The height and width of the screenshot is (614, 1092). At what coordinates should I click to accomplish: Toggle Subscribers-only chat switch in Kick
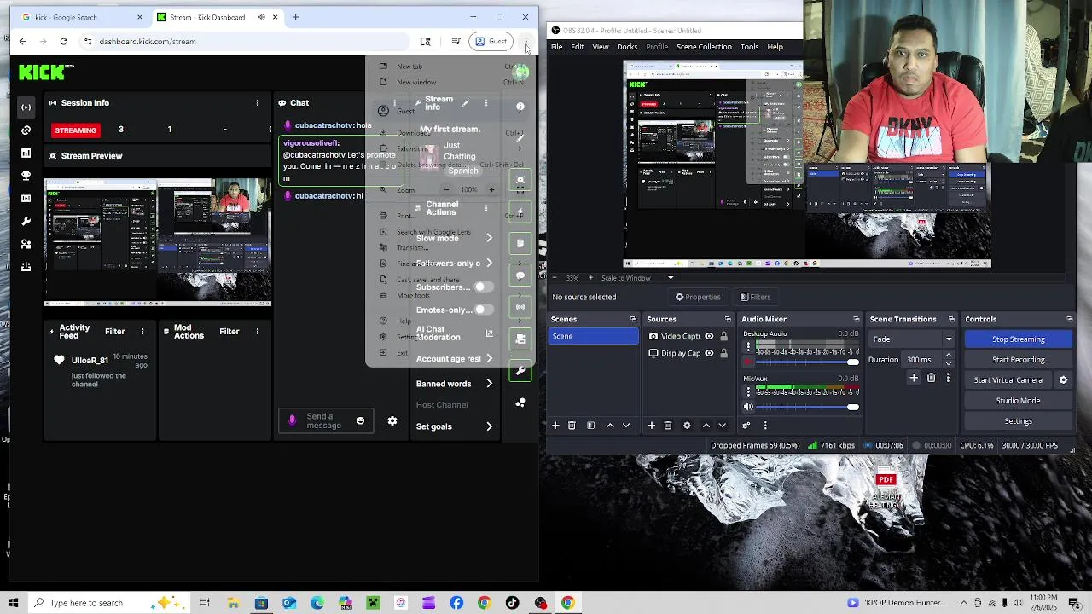click(x=483, y=287)
